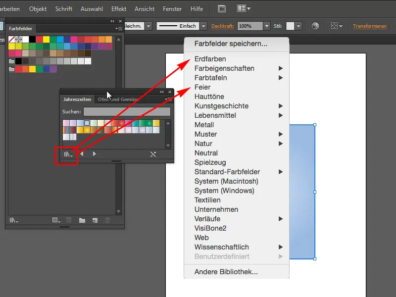The image size is (396, 297).
Task: Expand the Muster submenu
Action: click(x=205, y=134)
